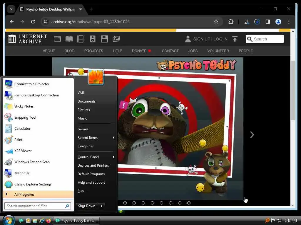Click the search magnifier in Start menu search box
The image size is (301, 225).
[x=67, y=206]
